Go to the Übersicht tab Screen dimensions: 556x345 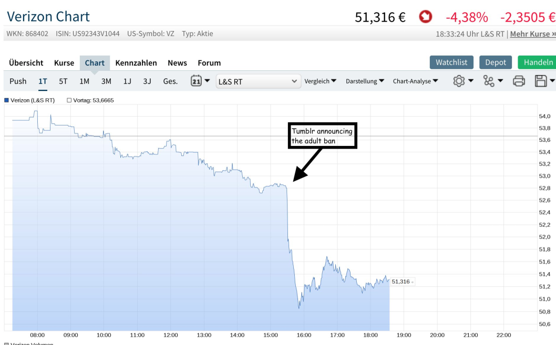point(26,62)
